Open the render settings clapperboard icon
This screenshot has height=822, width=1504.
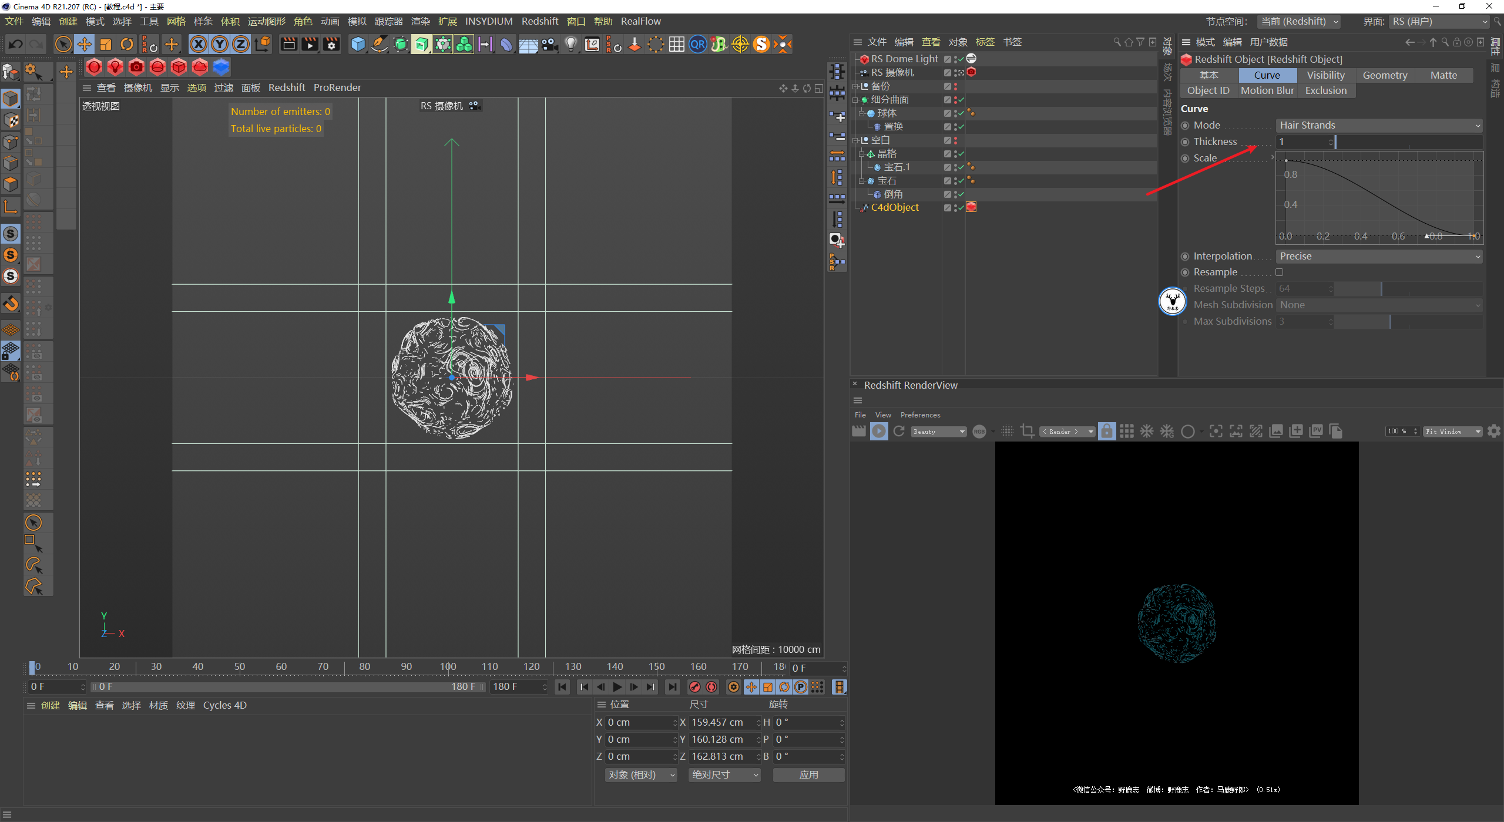[331, 44]
